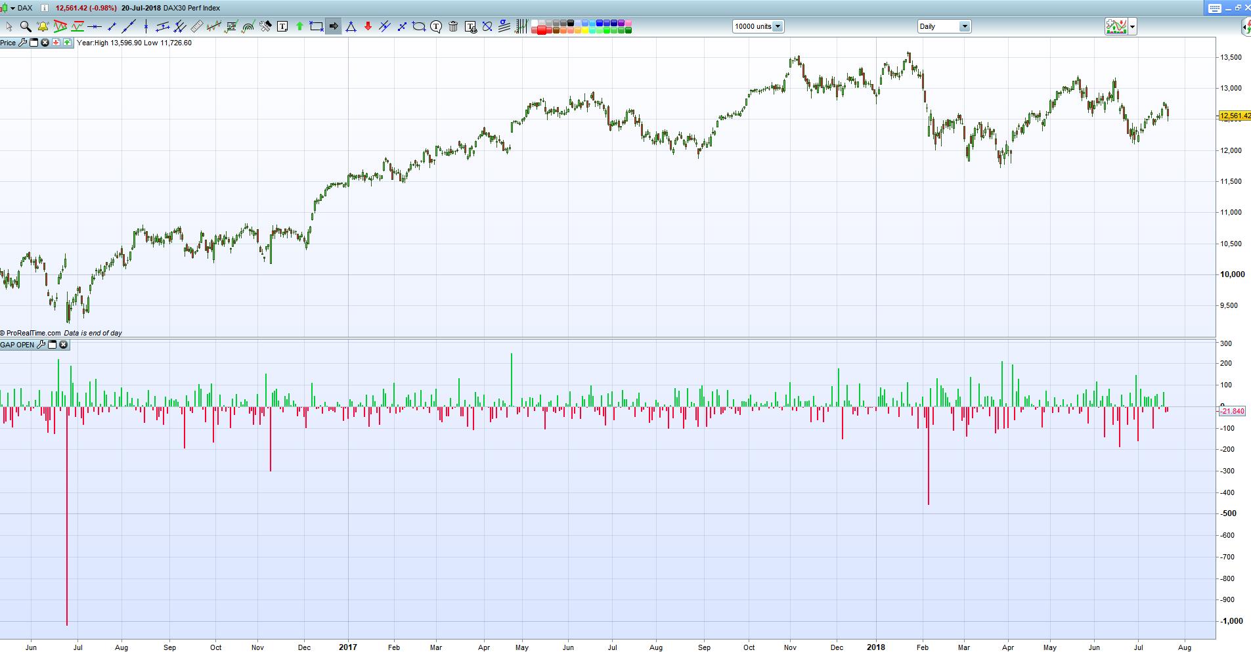Pick the purple color swatch
1251x652 pixels.
(621, 24)
